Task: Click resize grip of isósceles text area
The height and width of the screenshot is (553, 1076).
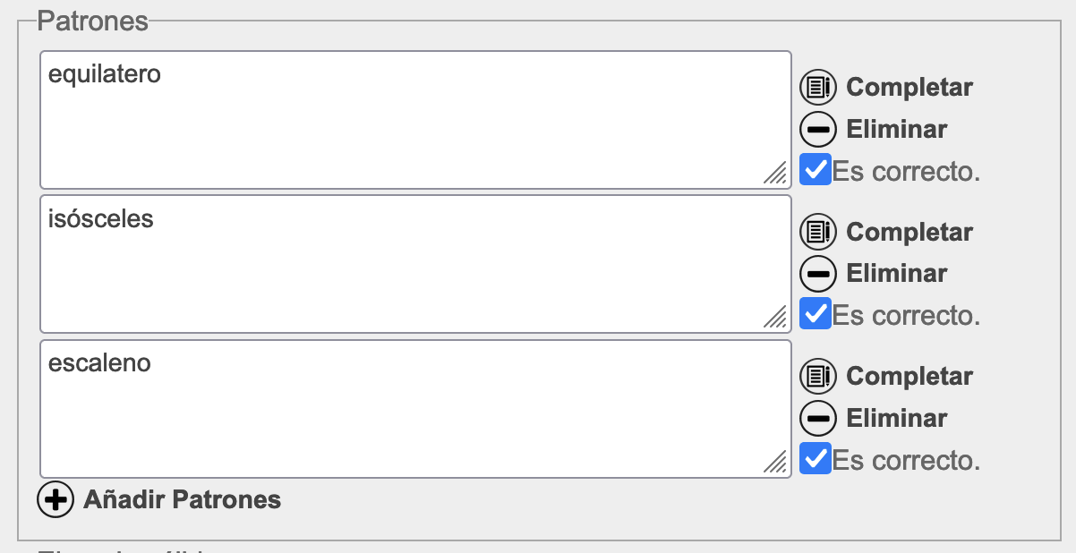Action: tap(775, 317)
